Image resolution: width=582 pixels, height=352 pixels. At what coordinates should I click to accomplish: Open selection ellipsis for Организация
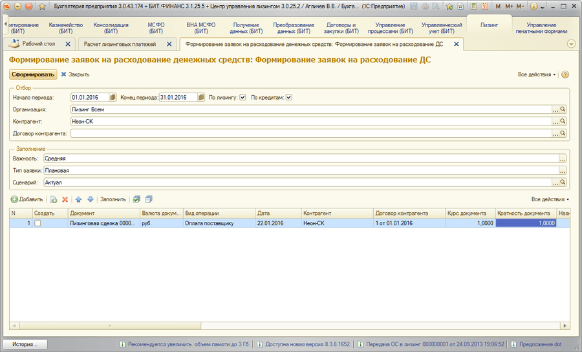pyautogui.click(x=555, y=109)
